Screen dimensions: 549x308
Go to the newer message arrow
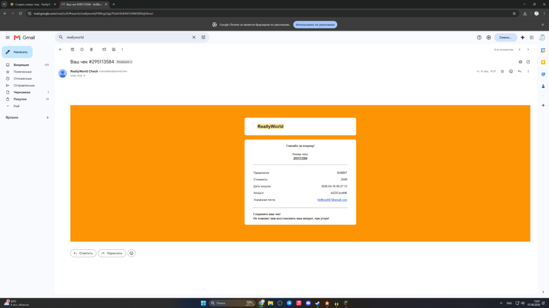(x=519, y=49)
